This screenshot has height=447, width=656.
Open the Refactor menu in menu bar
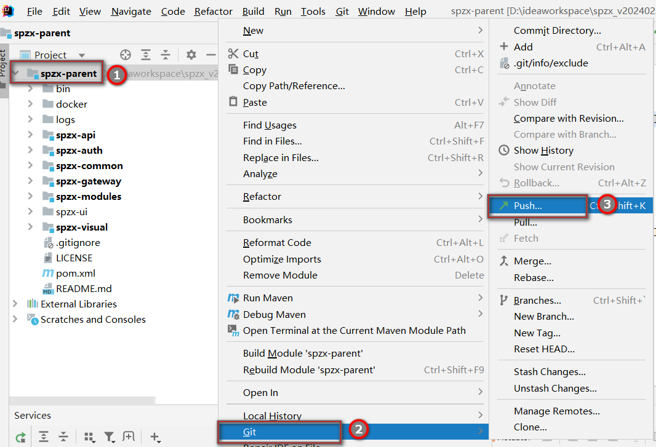214,11
